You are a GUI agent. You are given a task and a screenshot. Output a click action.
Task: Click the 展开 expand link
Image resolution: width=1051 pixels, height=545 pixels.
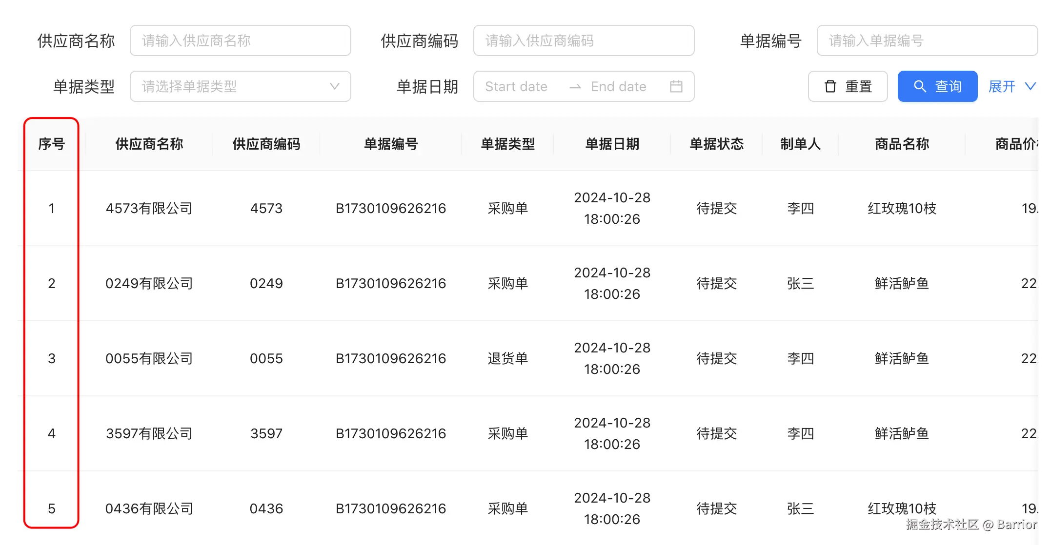click(1002, 86)
